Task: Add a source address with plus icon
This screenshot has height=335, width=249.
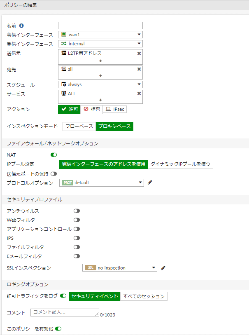Action: (100, 61)
